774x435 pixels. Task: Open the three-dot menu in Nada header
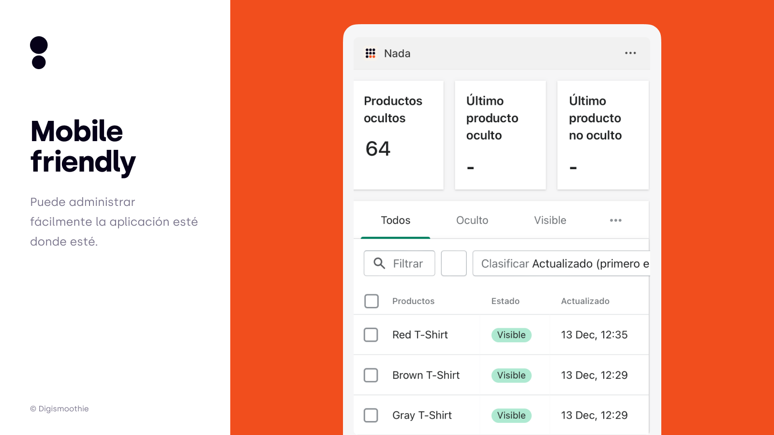tap(630, 53)
